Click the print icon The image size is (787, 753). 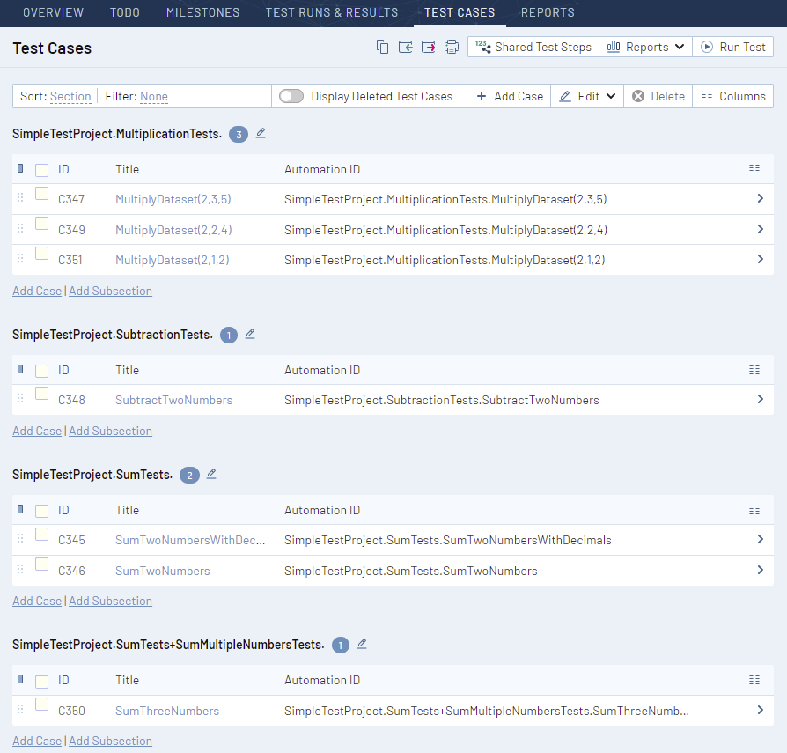452,47
